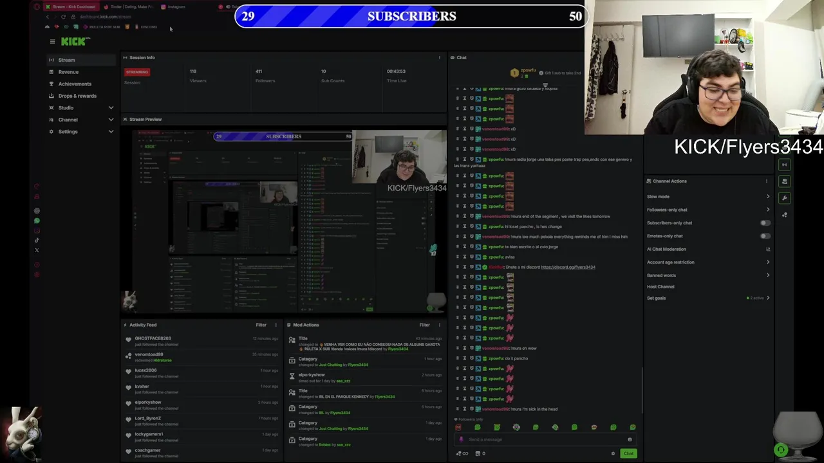
Task: Click the Send a message field
Action: pos(546,440)
